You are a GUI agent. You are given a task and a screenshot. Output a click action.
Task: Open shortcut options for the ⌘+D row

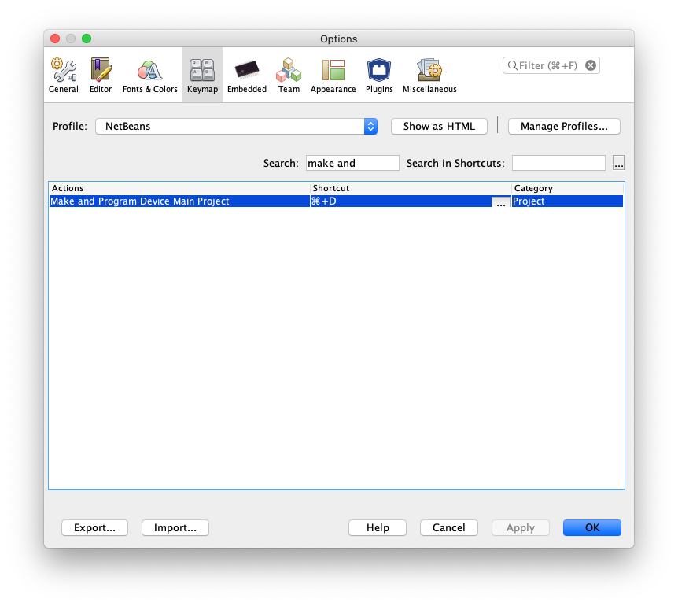501,202
